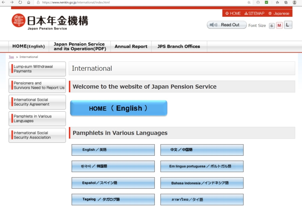
Task: Click 'International' in the breadcrumb trail
Action: [x=29, y=57]
